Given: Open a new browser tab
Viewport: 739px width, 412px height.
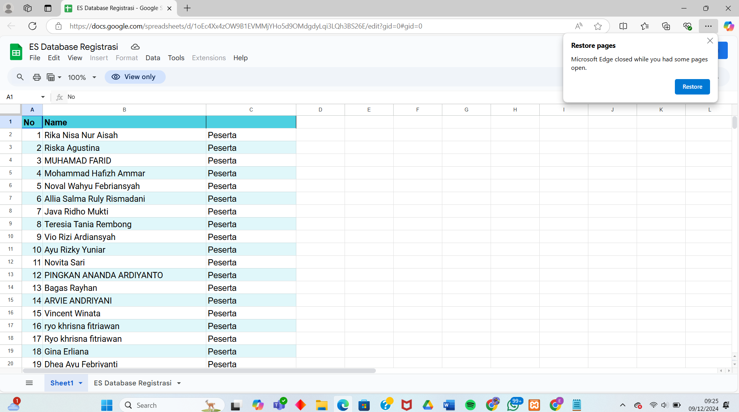Looking at the screenshot, I should pos(187,8).
